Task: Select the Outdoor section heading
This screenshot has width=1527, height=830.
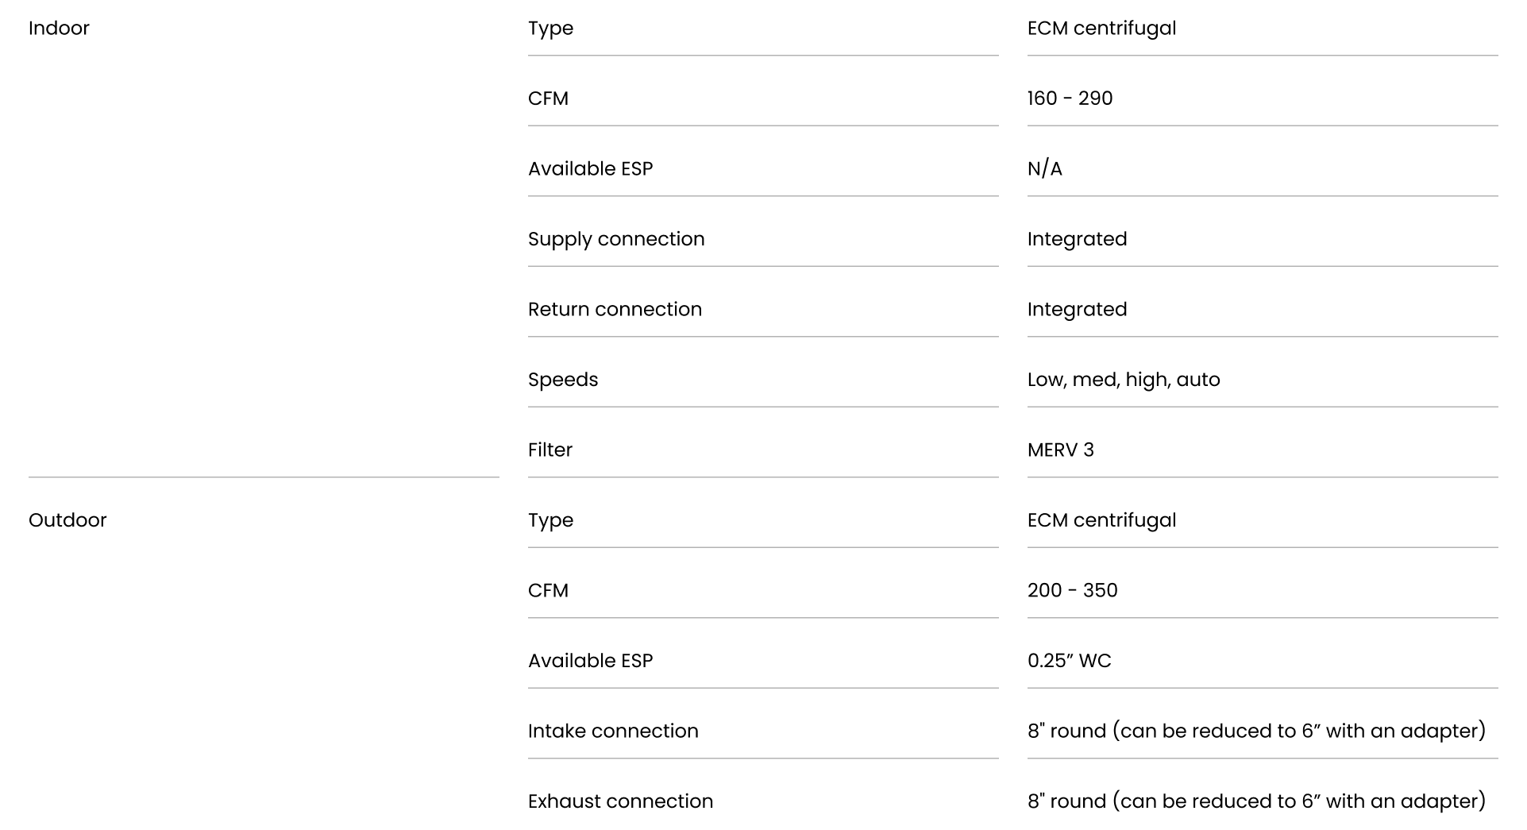Action: (67, 520)
